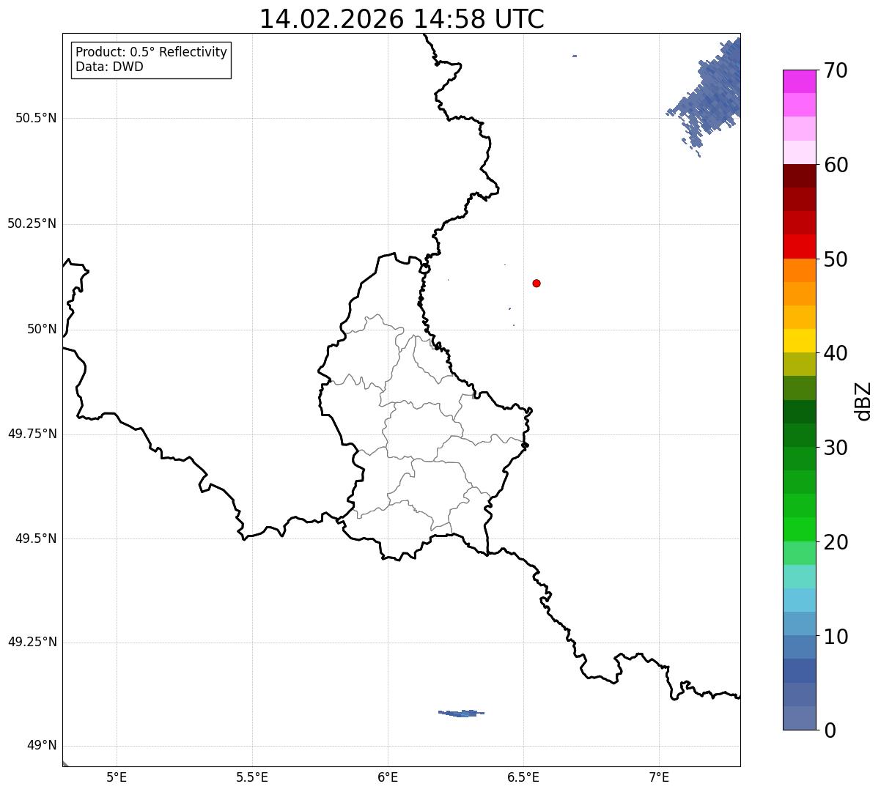Click the dBZ colorbar axis label

864,400
